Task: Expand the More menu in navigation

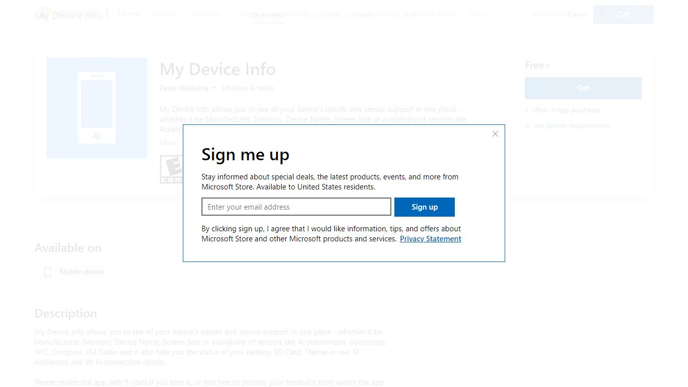Action: (x=480, y=14)
